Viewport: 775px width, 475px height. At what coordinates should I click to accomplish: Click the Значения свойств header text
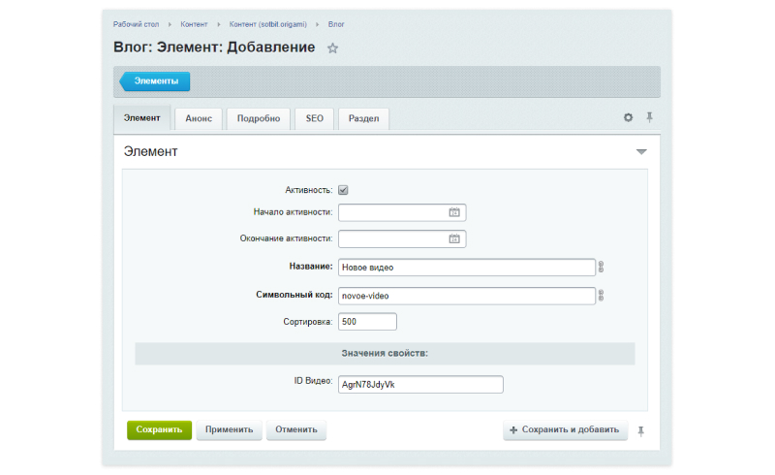[x=385, y=353]
